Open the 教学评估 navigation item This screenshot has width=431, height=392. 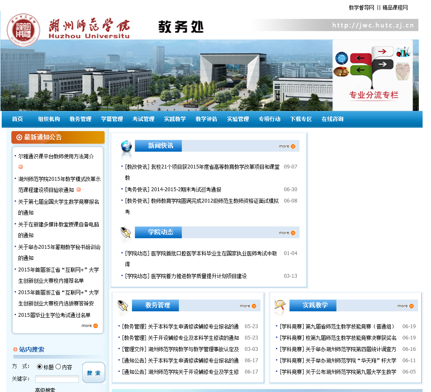click(206, 119)
